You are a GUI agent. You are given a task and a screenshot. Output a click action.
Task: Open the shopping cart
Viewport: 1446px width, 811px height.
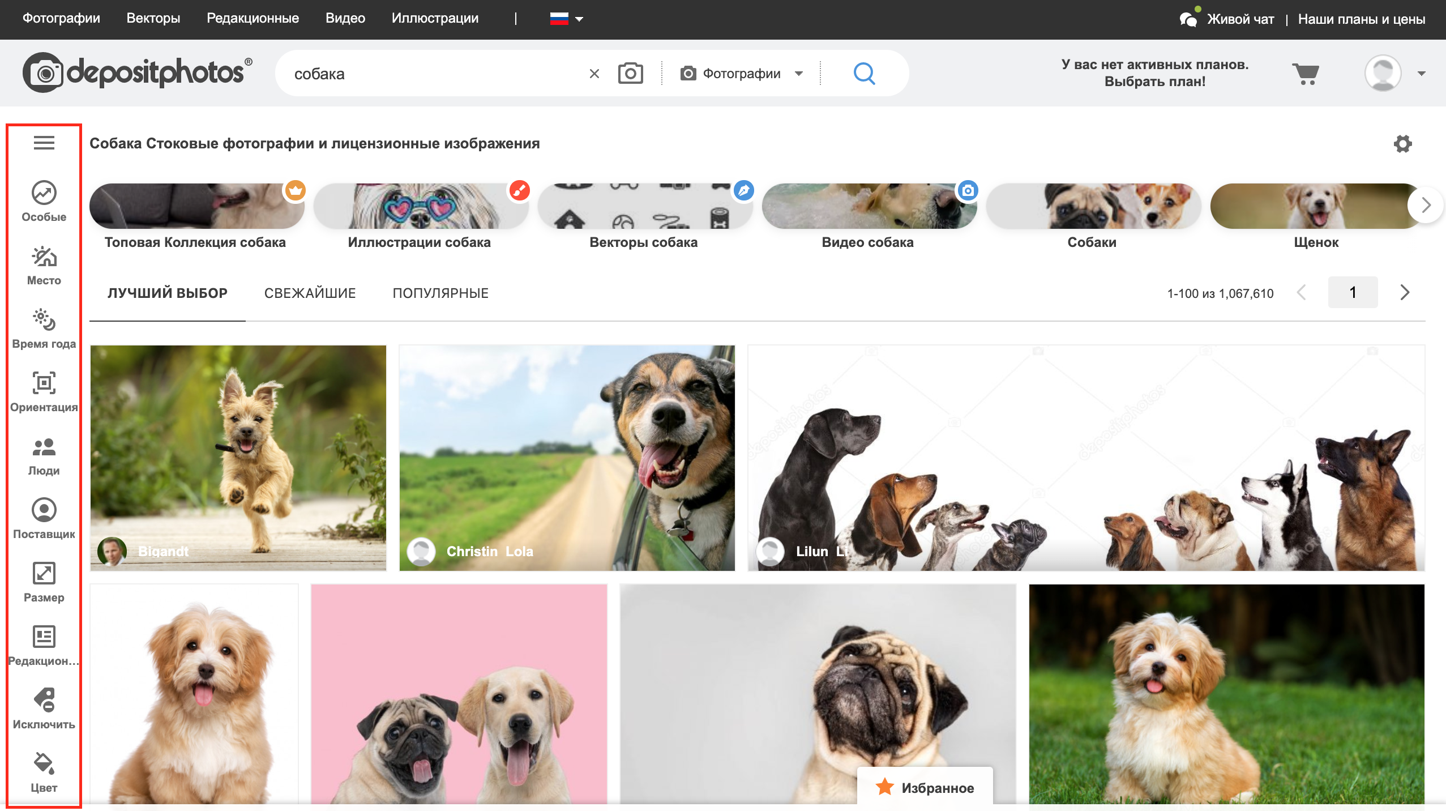click(1306, 74)
